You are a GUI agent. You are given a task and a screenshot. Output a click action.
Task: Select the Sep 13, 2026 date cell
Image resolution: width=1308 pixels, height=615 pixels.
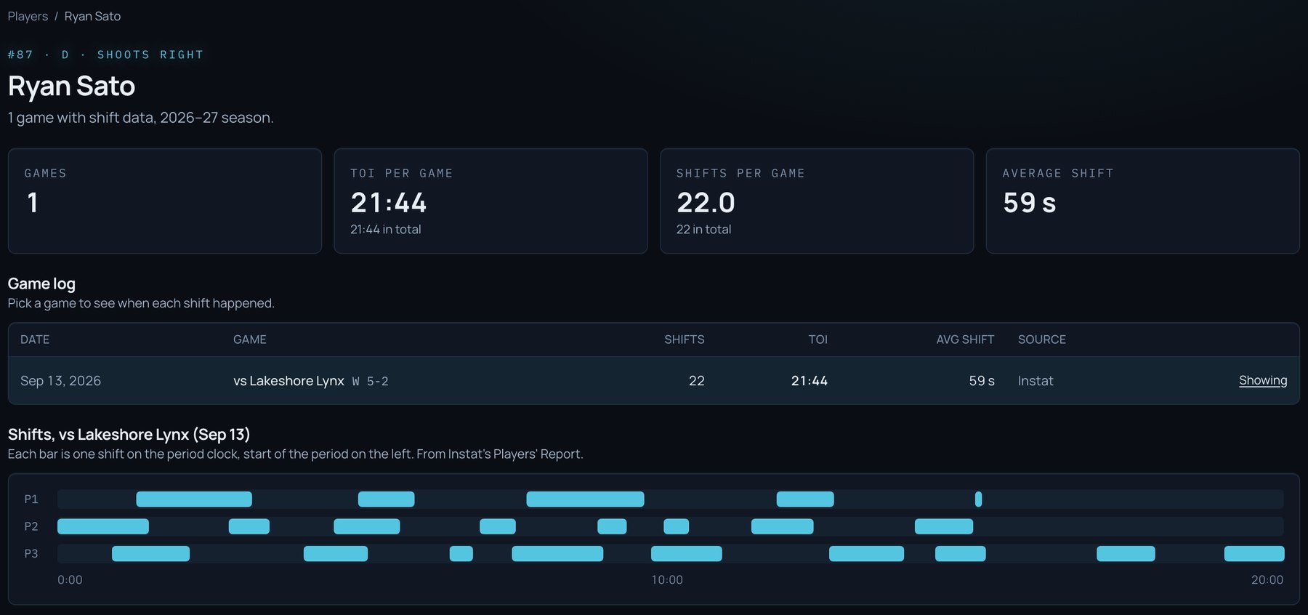(60, 381)
